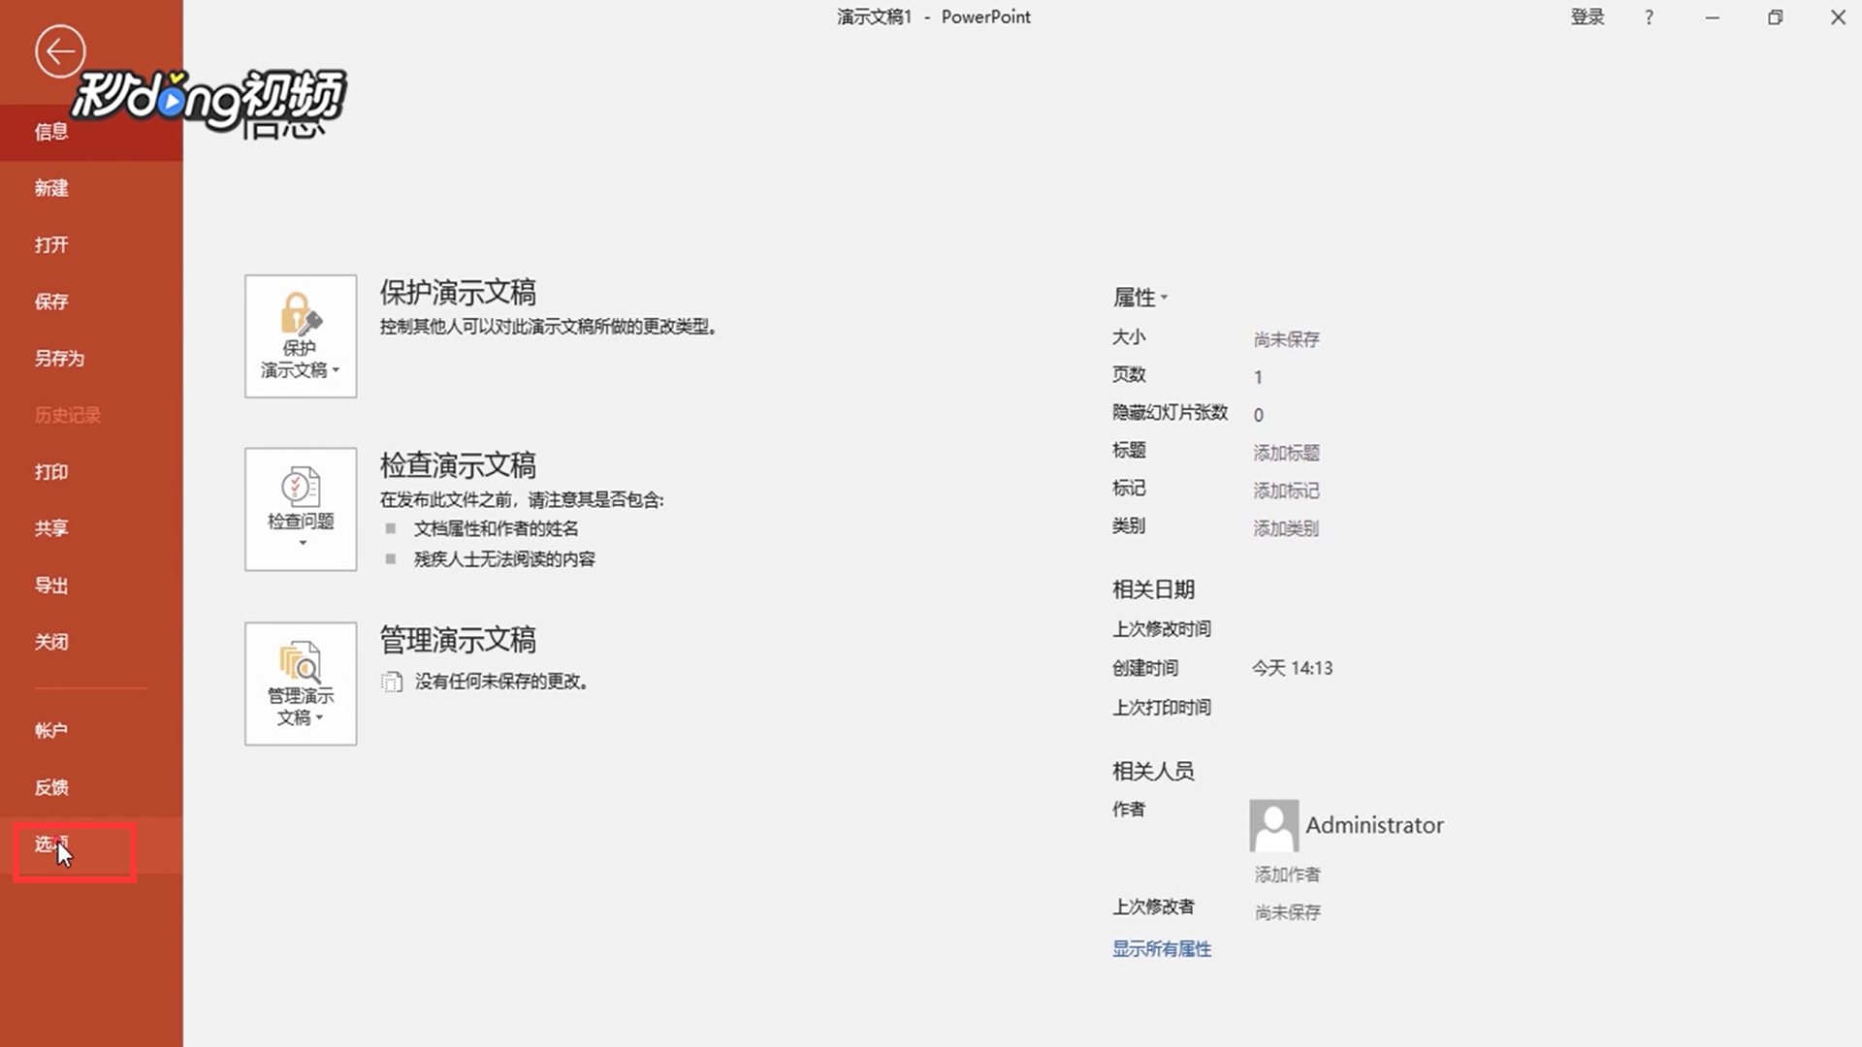Open the 检查问题 inspect button

tap(301, 509)
